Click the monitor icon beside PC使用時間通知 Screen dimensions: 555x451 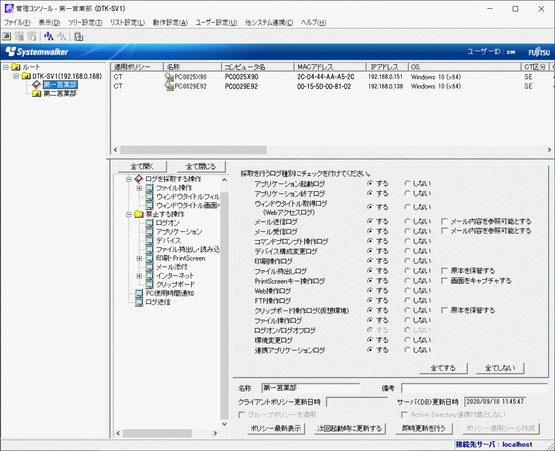click(x=139, y=293)
